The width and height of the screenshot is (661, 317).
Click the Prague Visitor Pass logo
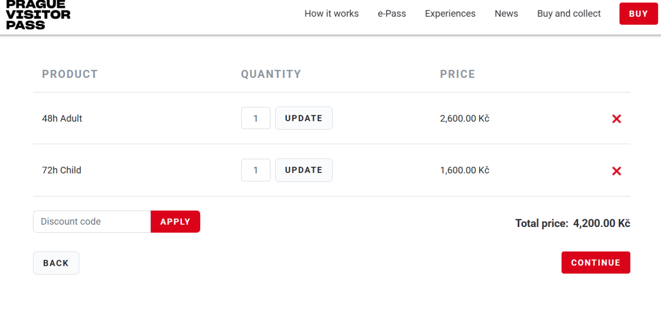pyautogui.click(x=38, y=14)
